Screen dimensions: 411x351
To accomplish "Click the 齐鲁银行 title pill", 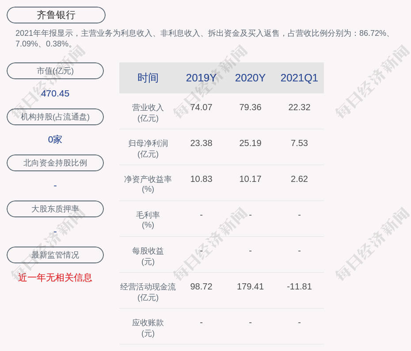I will point(56,15).
